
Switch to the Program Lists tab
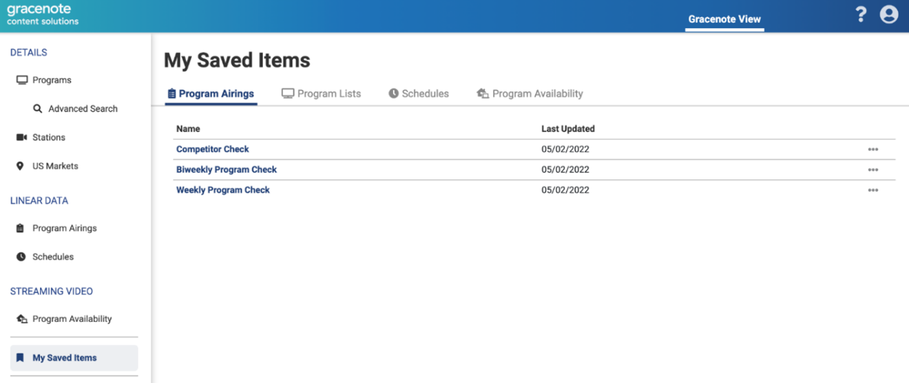[x=321, y=94]
